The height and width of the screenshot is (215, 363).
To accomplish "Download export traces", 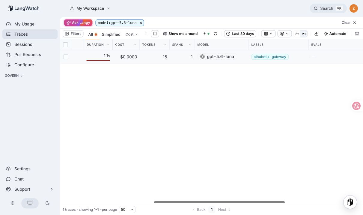I will pyautogui.click(x=316, y=34).
